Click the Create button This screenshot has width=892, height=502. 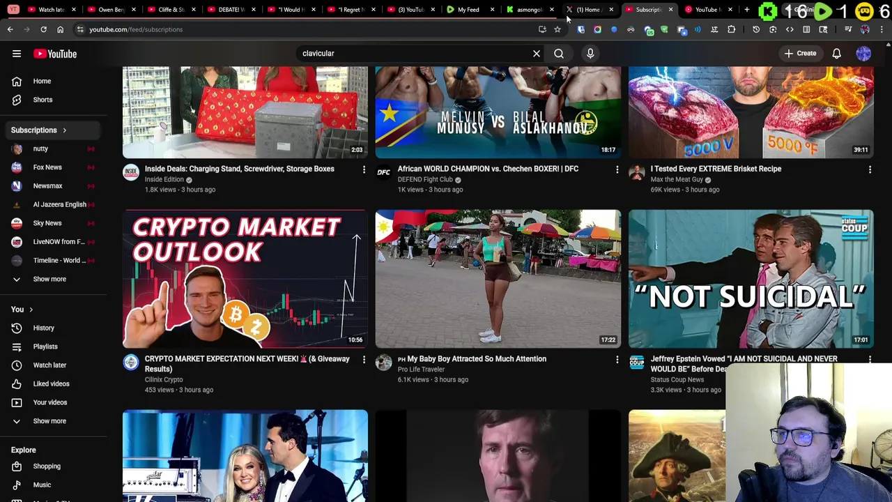(800, 53)
